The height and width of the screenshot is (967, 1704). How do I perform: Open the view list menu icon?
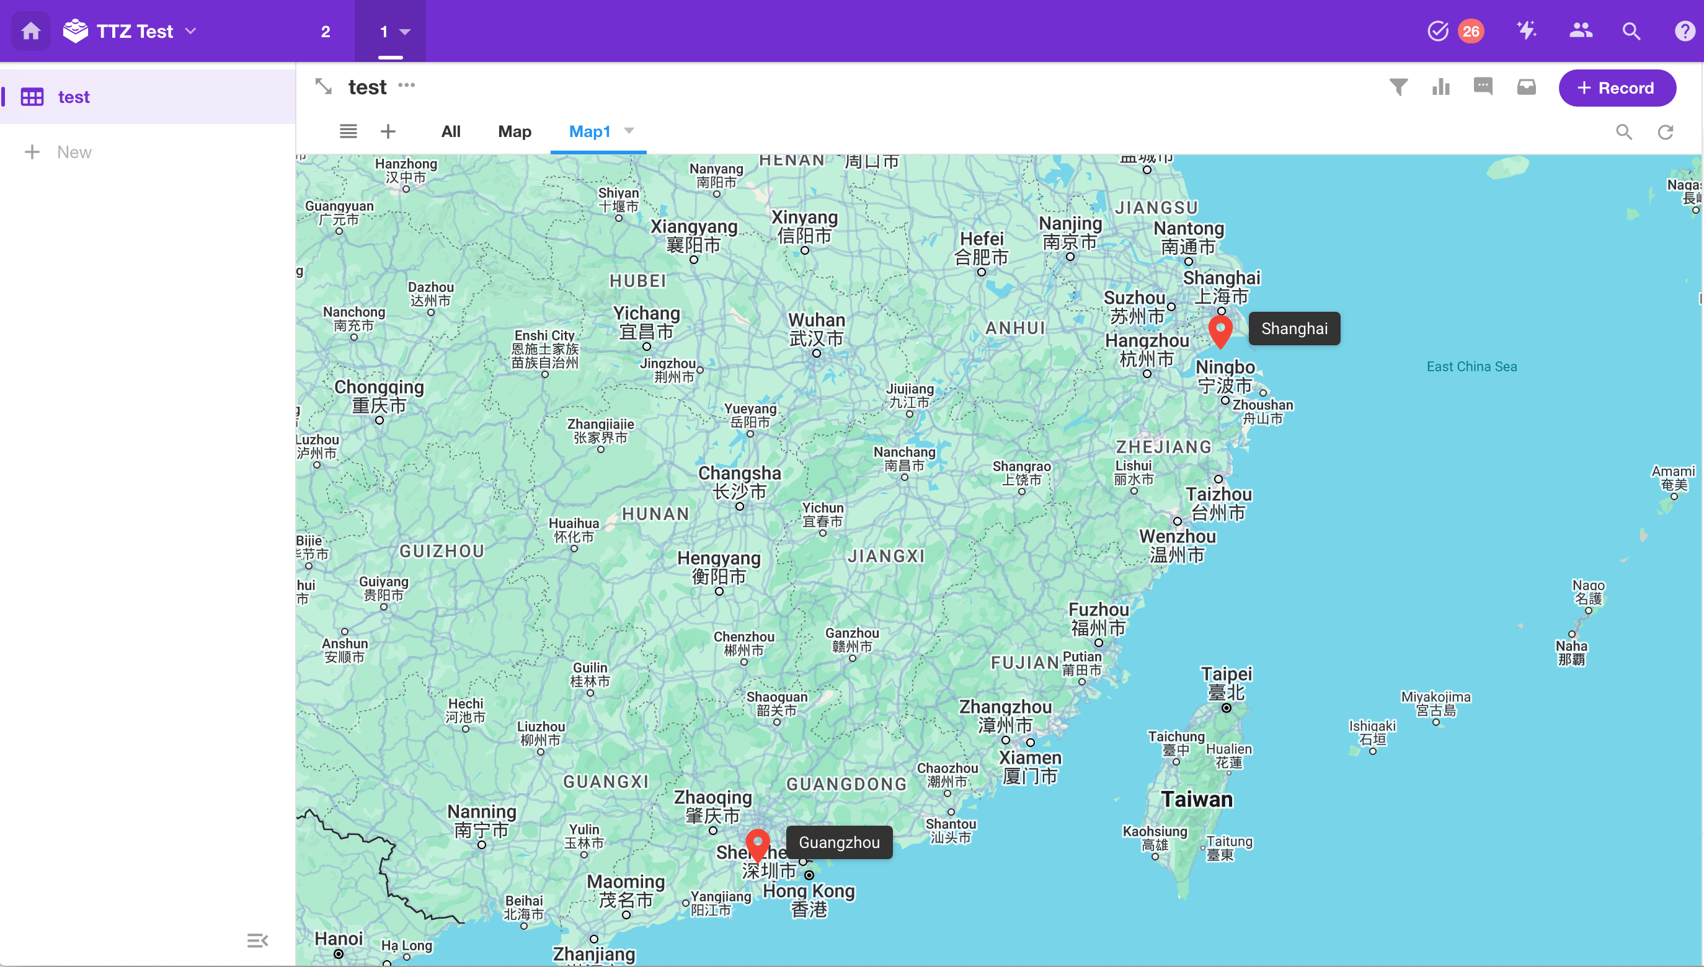pos(348,131)
